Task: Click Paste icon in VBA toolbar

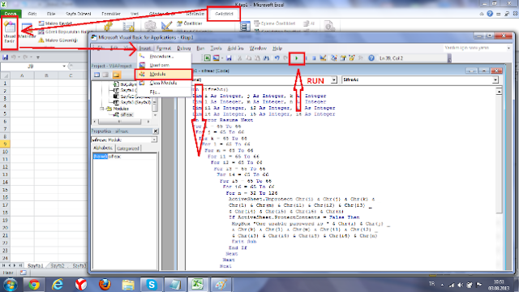Action: 257,58
